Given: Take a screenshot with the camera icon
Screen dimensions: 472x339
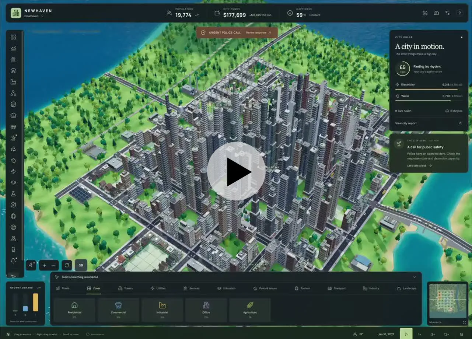Looking at the screenshot, I should tap(436, 13).
